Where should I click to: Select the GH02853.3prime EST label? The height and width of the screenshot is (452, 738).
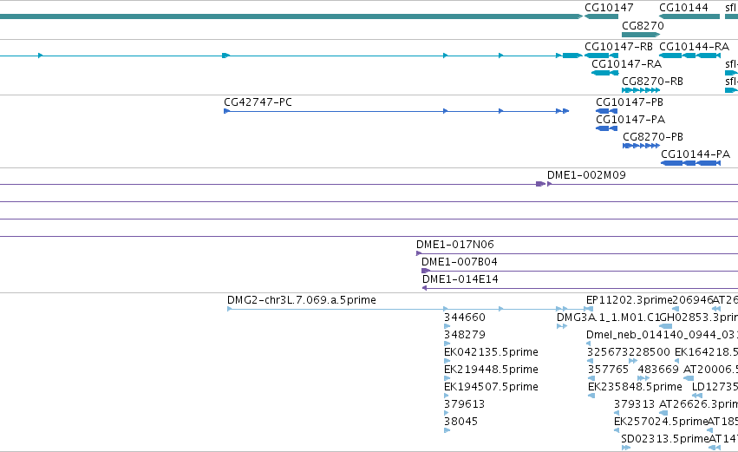698,318
